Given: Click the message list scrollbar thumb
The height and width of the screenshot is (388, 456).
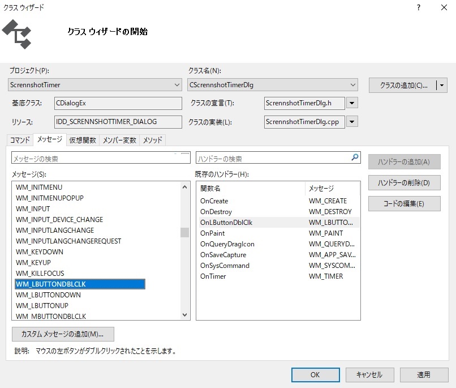Looking at the screenshot, I should (x=184, y=232).
